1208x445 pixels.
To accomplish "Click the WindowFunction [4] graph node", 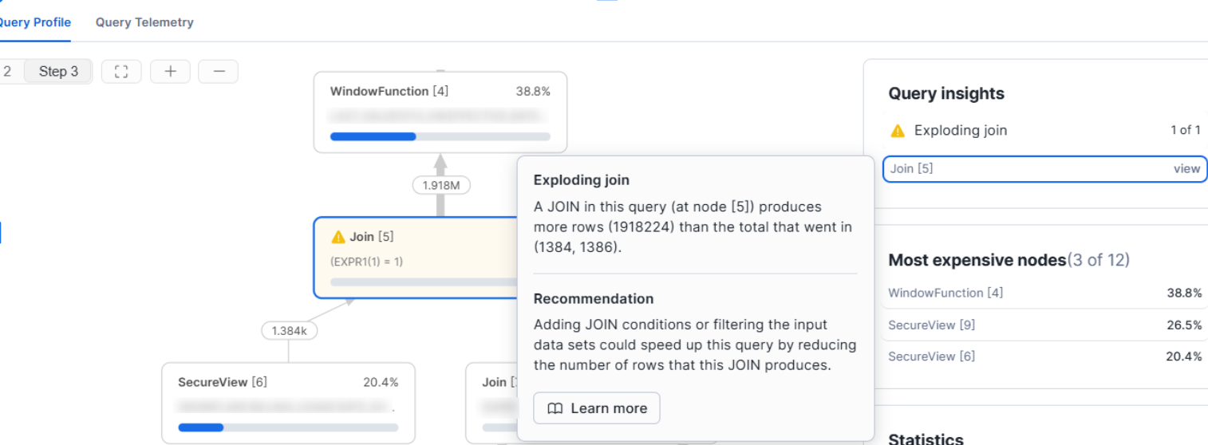I will (x=440, y=110).
